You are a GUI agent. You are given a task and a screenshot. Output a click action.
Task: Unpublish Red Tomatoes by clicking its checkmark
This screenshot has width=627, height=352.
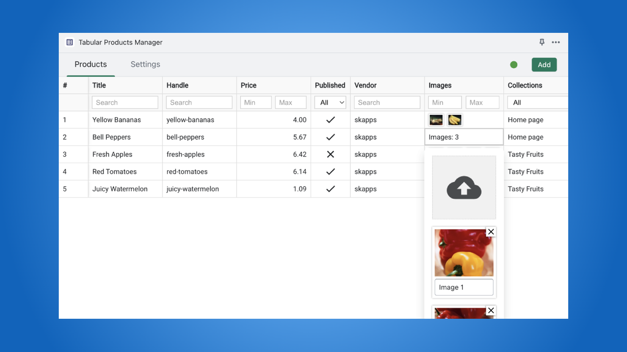click(330, 172)
